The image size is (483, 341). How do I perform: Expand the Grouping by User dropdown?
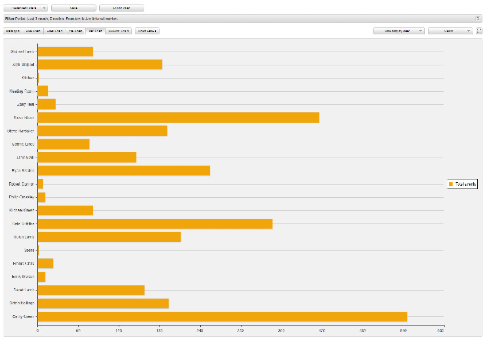(399, 31)
